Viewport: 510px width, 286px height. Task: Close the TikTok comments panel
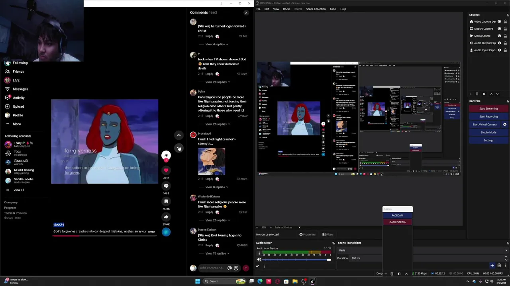pyautogui.click(x=246, y=13)
